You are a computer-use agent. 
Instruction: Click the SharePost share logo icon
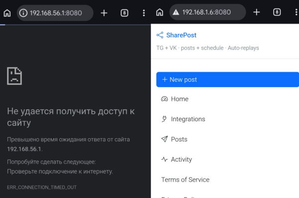(160, 35)
